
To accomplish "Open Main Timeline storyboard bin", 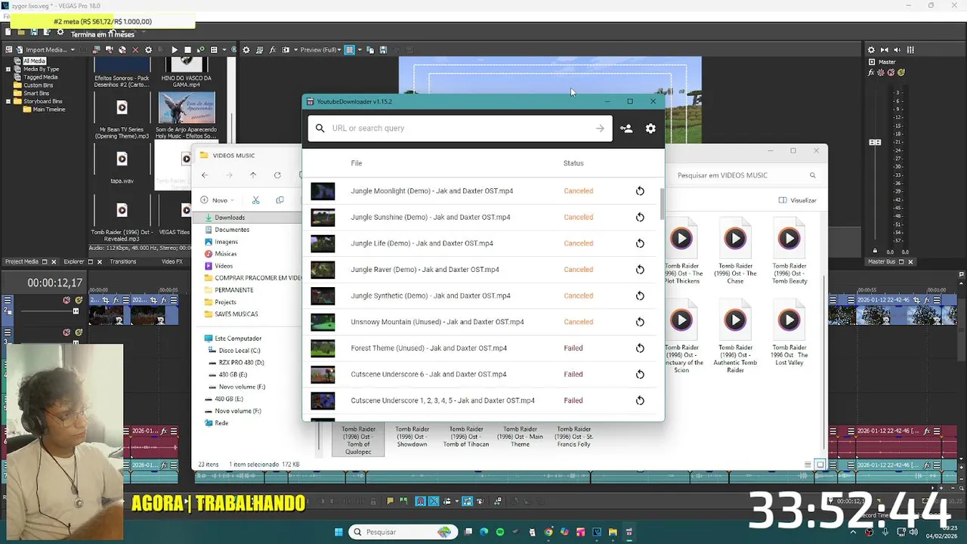I will pos(48,110).
